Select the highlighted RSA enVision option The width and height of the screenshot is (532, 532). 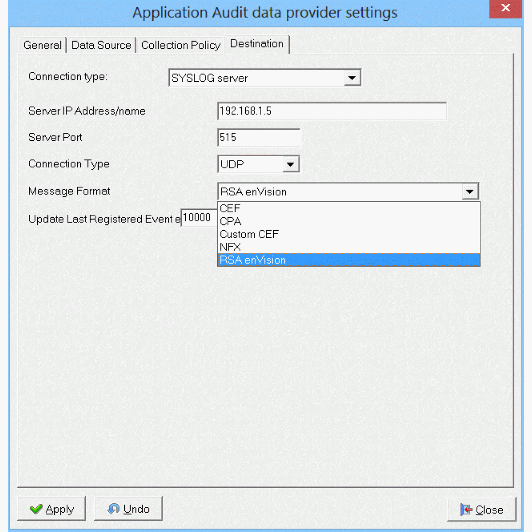(252, 260)
